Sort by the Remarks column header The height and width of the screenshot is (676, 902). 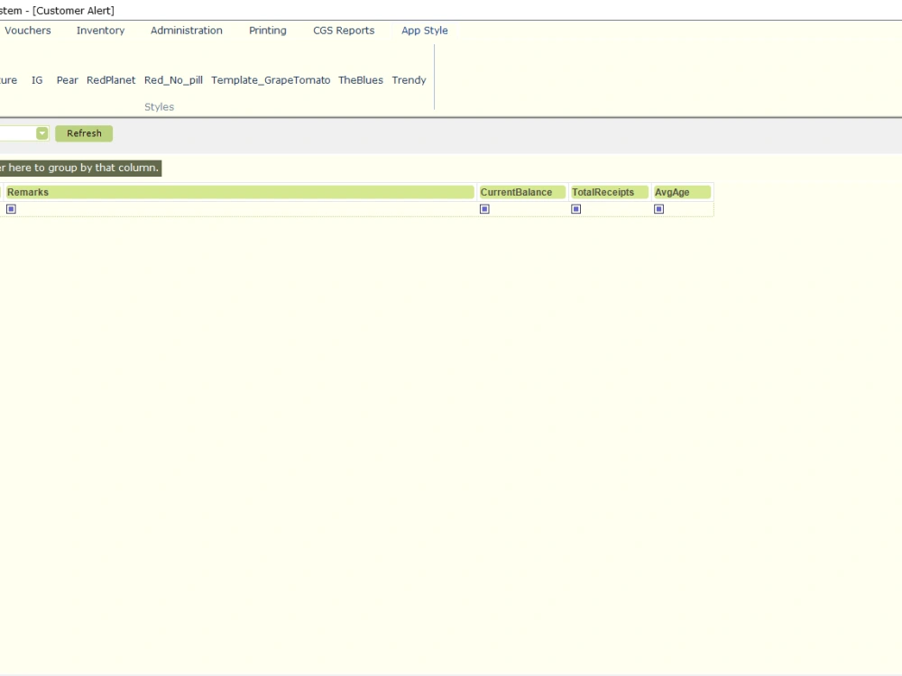[240, 192]
